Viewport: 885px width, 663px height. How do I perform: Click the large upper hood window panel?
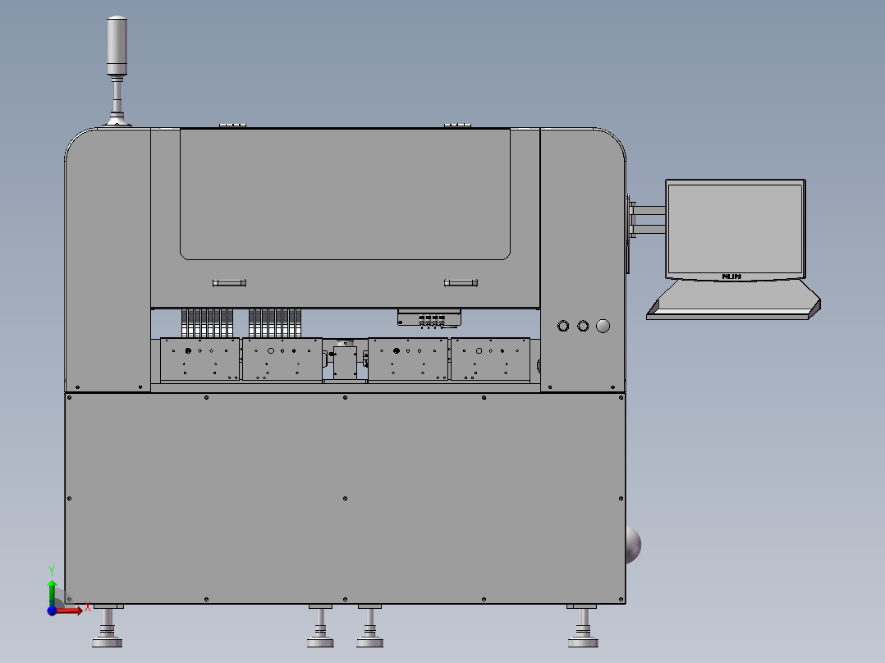point(345,194)
